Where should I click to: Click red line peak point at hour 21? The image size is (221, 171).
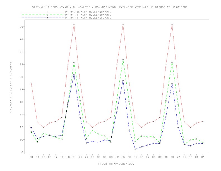coord(74,25)
